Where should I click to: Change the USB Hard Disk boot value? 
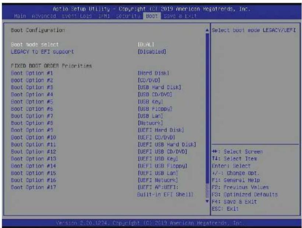pos(159,87)
